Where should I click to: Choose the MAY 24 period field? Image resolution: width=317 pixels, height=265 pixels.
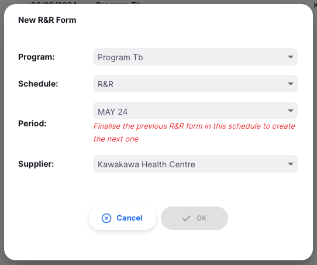click(x=195, y=111)
